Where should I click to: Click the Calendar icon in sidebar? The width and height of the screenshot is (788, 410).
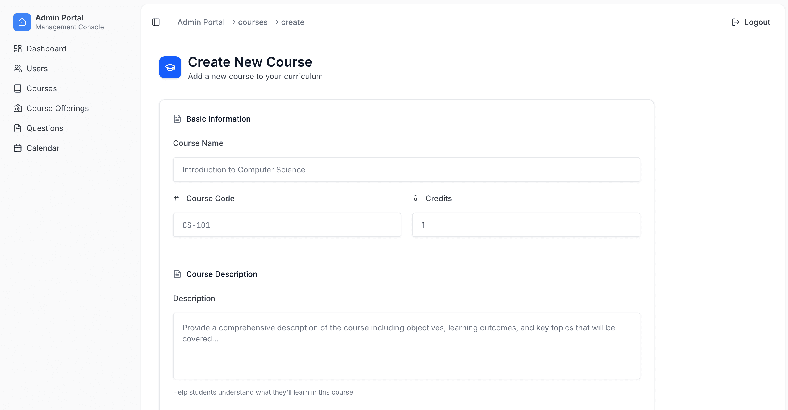[x=18, y=148]
